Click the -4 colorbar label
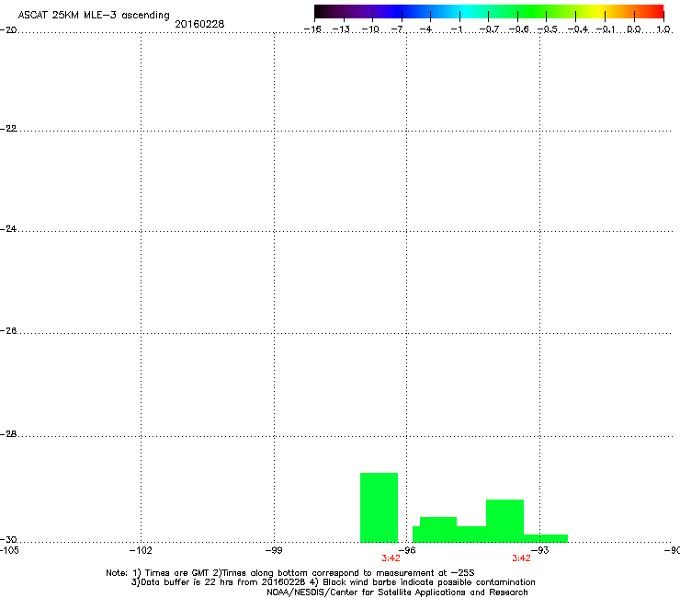Image resolution: width=680 pixels, height=598 pixels. tap(425, 29)
